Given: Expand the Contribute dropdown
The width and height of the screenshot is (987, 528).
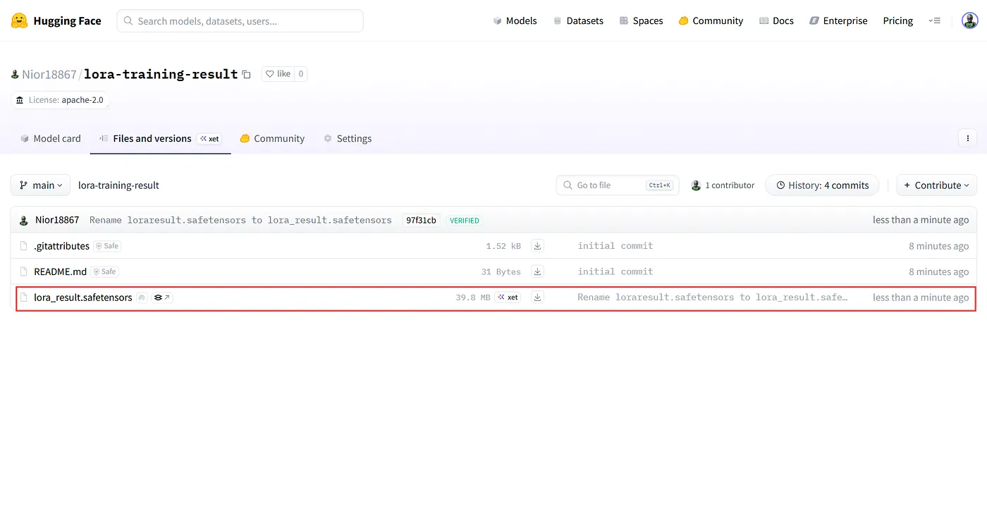Looking at the screenshot, I should point(937,185).
